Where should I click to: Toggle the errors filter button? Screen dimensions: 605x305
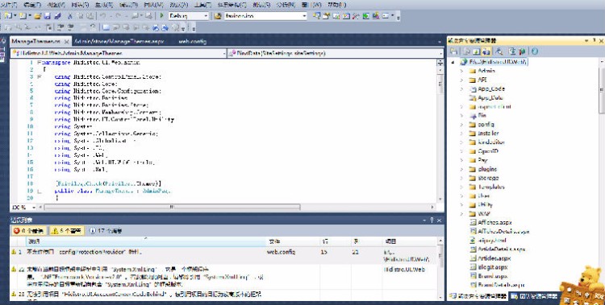point(28,231)
